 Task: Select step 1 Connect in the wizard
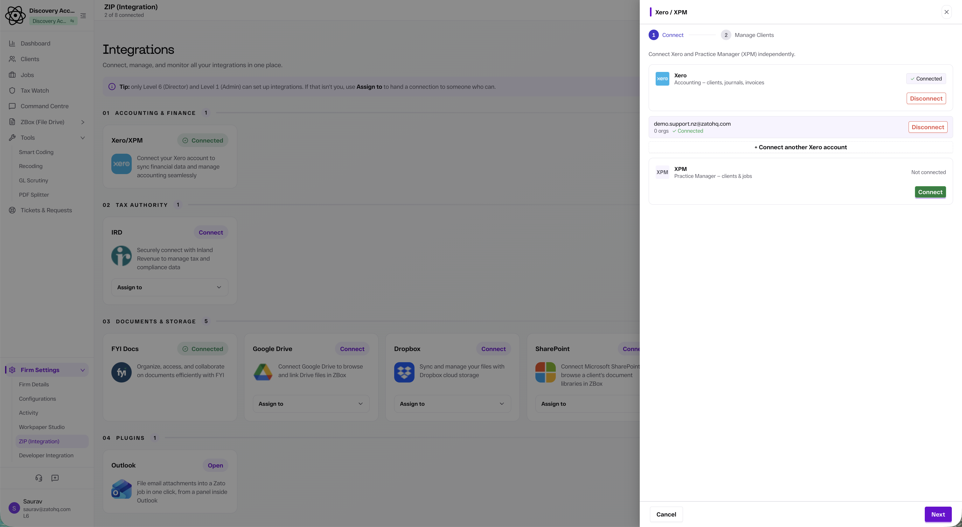tap(666, 35)
